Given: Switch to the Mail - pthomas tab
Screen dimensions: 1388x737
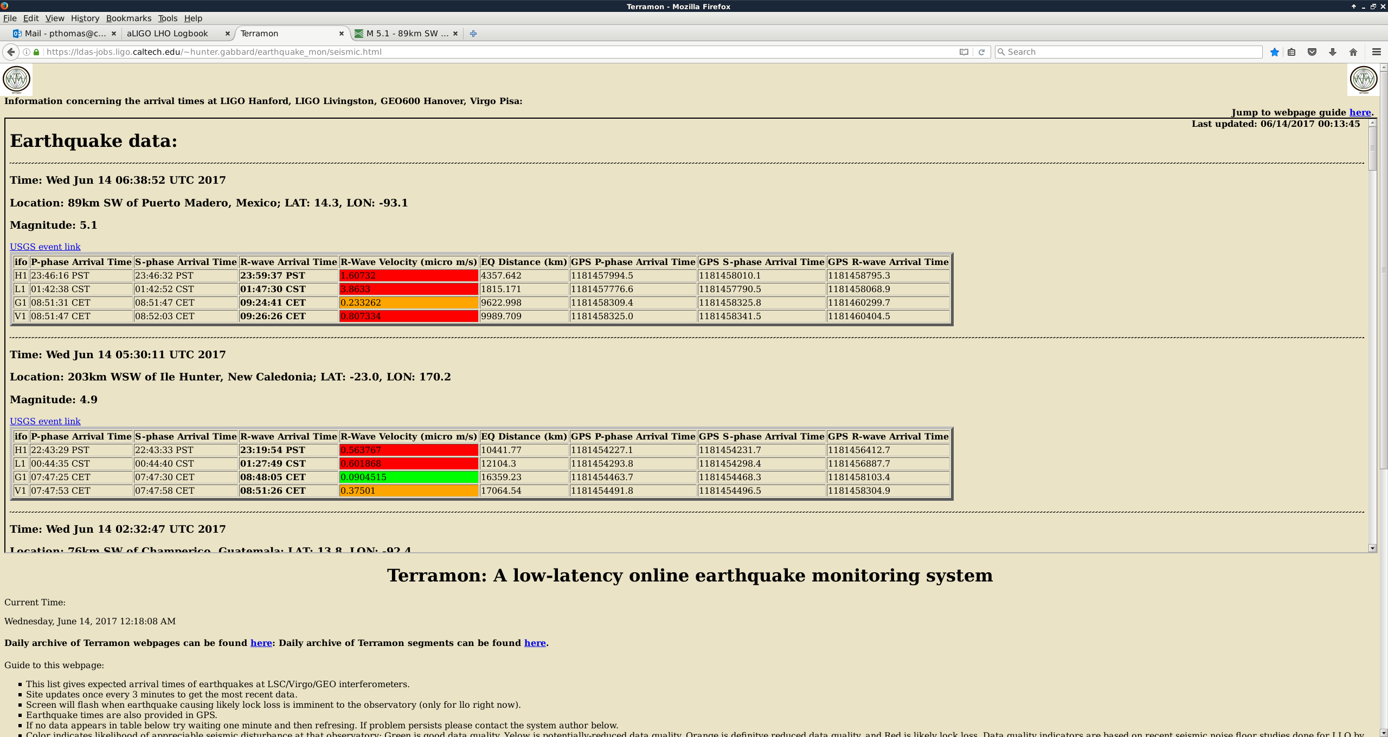Looking at the screenshot, I should click(x=65, y=34).
